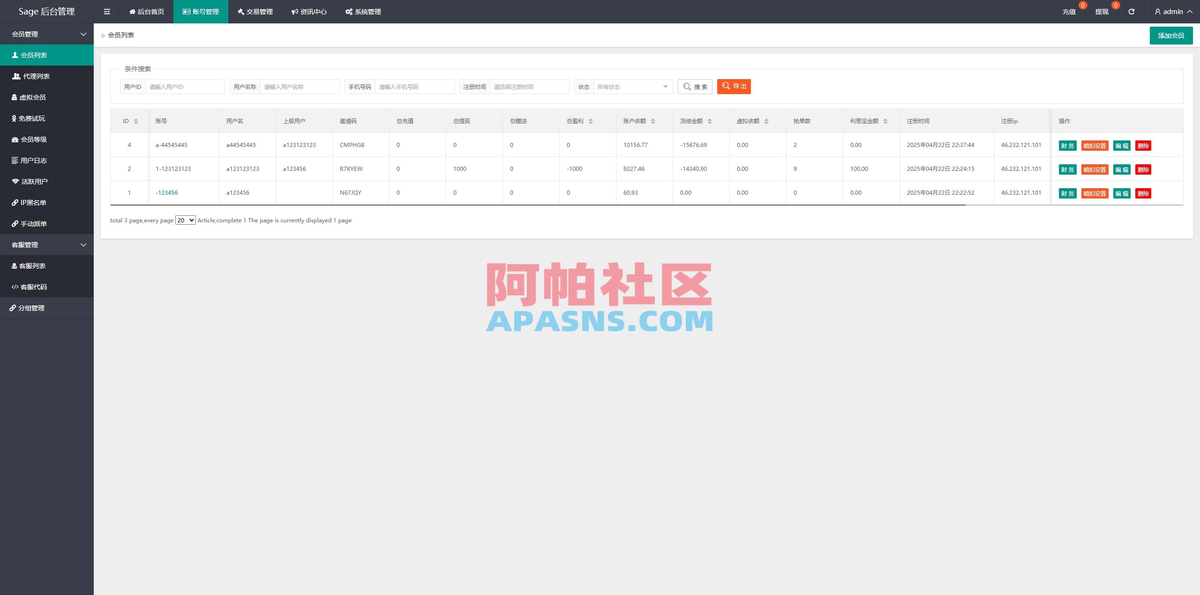Image resolution: width=1200 pixels, height=595 pixels.
Task: Open the 状态 status dropdown
Action: point(632,87)
